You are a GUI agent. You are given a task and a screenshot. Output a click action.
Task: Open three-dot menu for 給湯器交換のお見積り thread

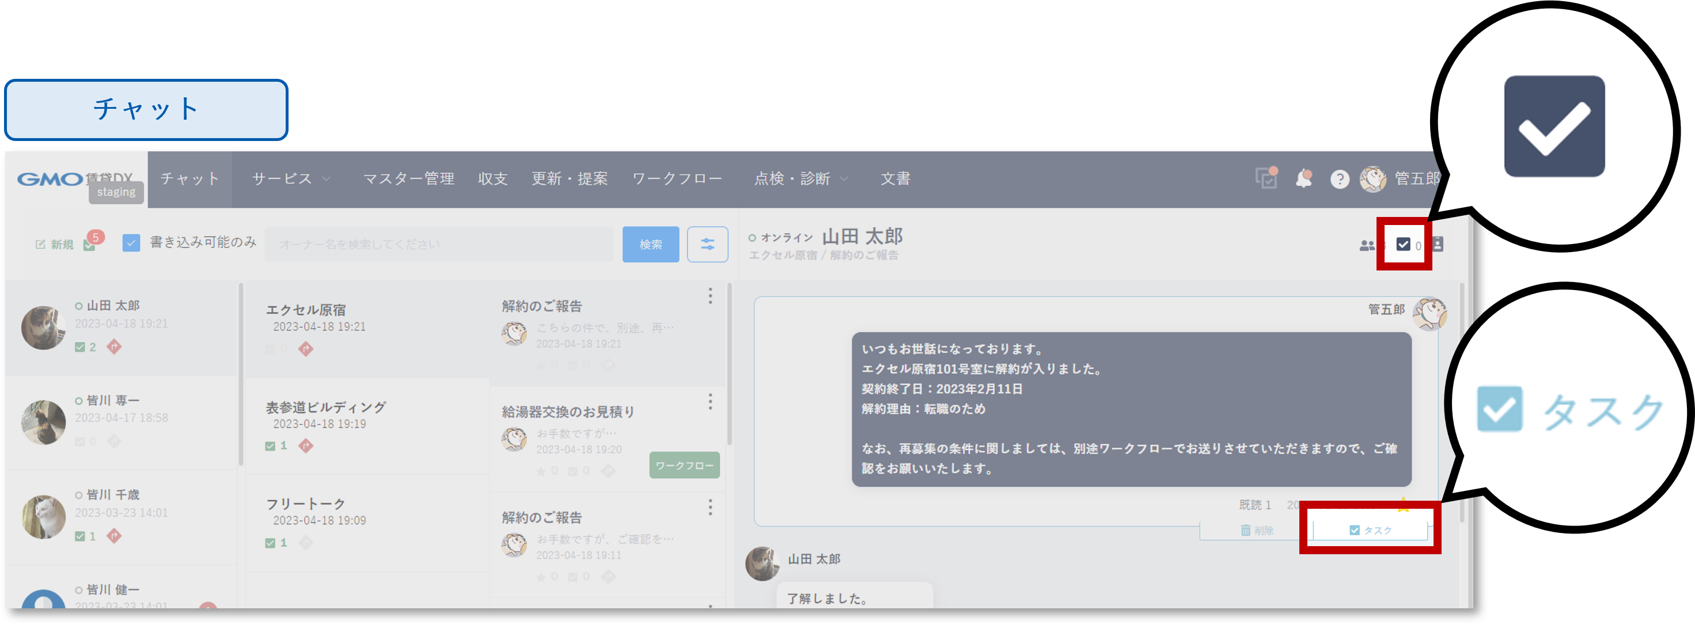(710, 402)
